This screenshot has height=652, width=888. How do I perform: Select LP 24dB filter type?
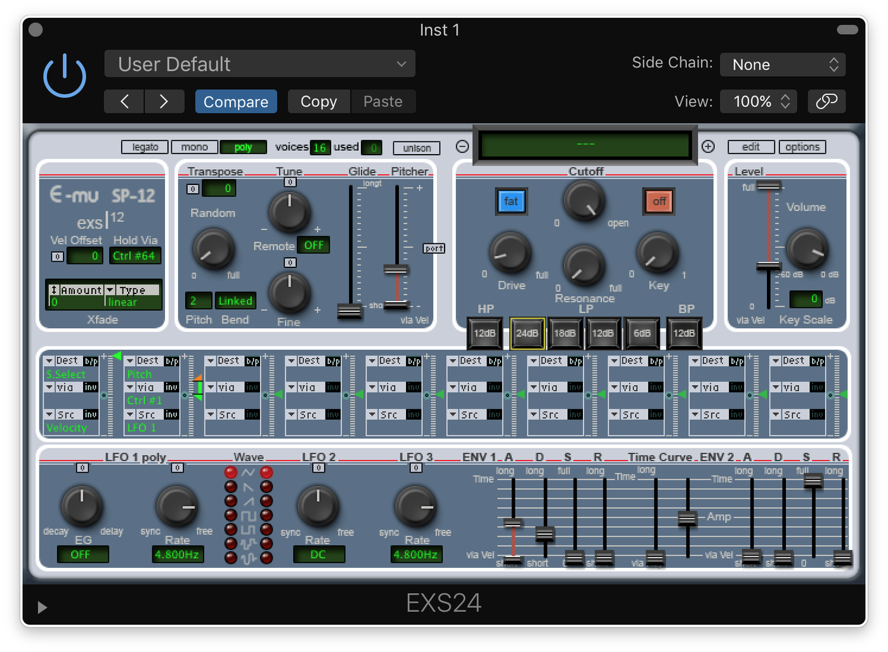tap(527, 333)
